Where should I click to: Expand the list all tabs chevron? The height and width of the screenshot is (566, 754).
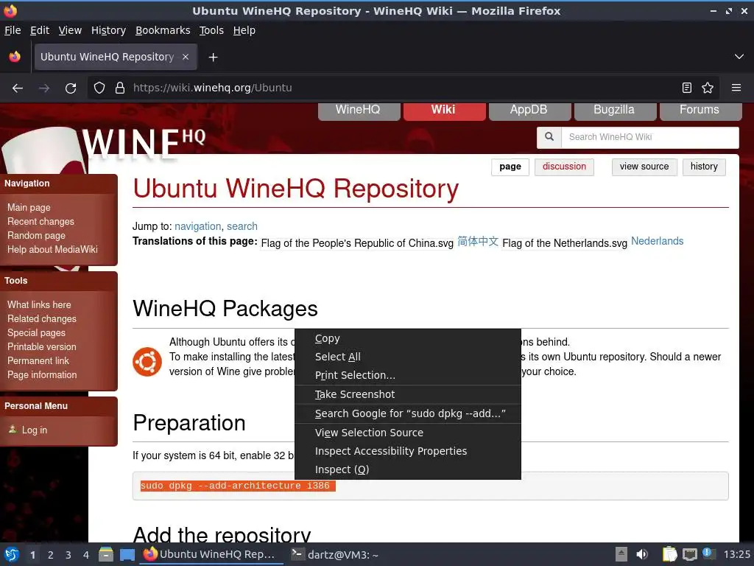coord(739,57)
